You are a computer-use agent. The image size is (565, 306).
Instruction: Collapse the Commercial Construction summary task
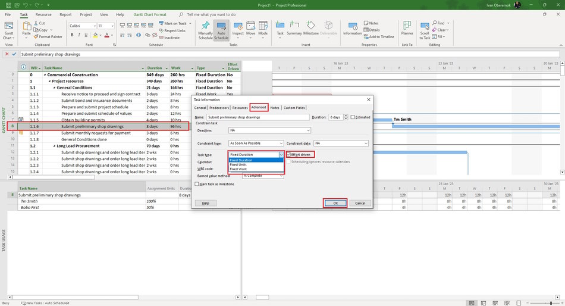pyautogui.click(x=45, y=75)
